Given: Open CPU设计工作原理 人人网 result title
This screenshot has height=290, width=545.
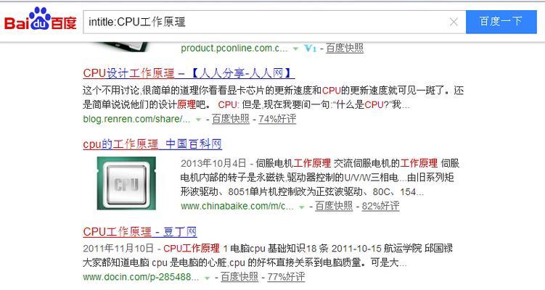Looking at the screenshot, I should 189,73.
